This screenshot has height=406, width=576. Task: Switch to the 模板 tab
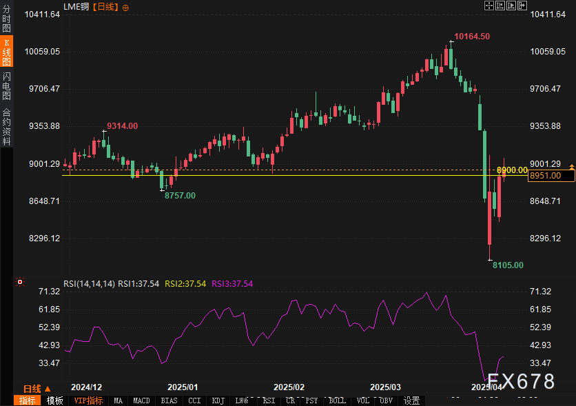(x=54, y=400)
